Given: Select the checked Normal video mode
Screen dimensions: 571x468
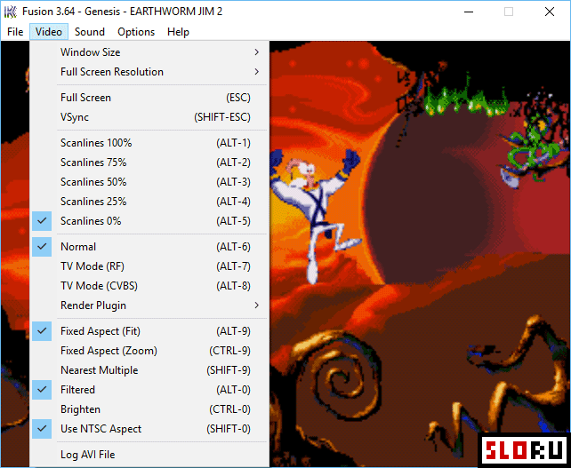Looking at the screenshot, I should (149, 247).
